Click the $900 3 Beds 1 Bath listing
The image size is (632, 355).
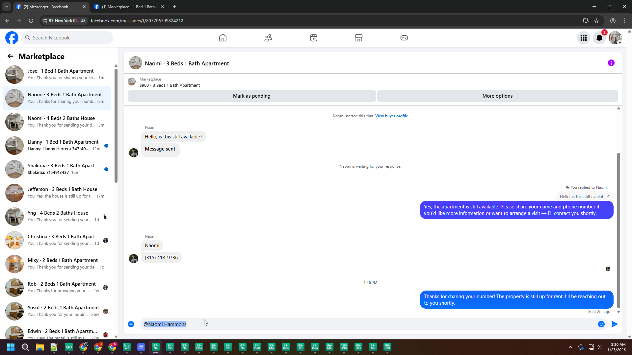(170, 85)
